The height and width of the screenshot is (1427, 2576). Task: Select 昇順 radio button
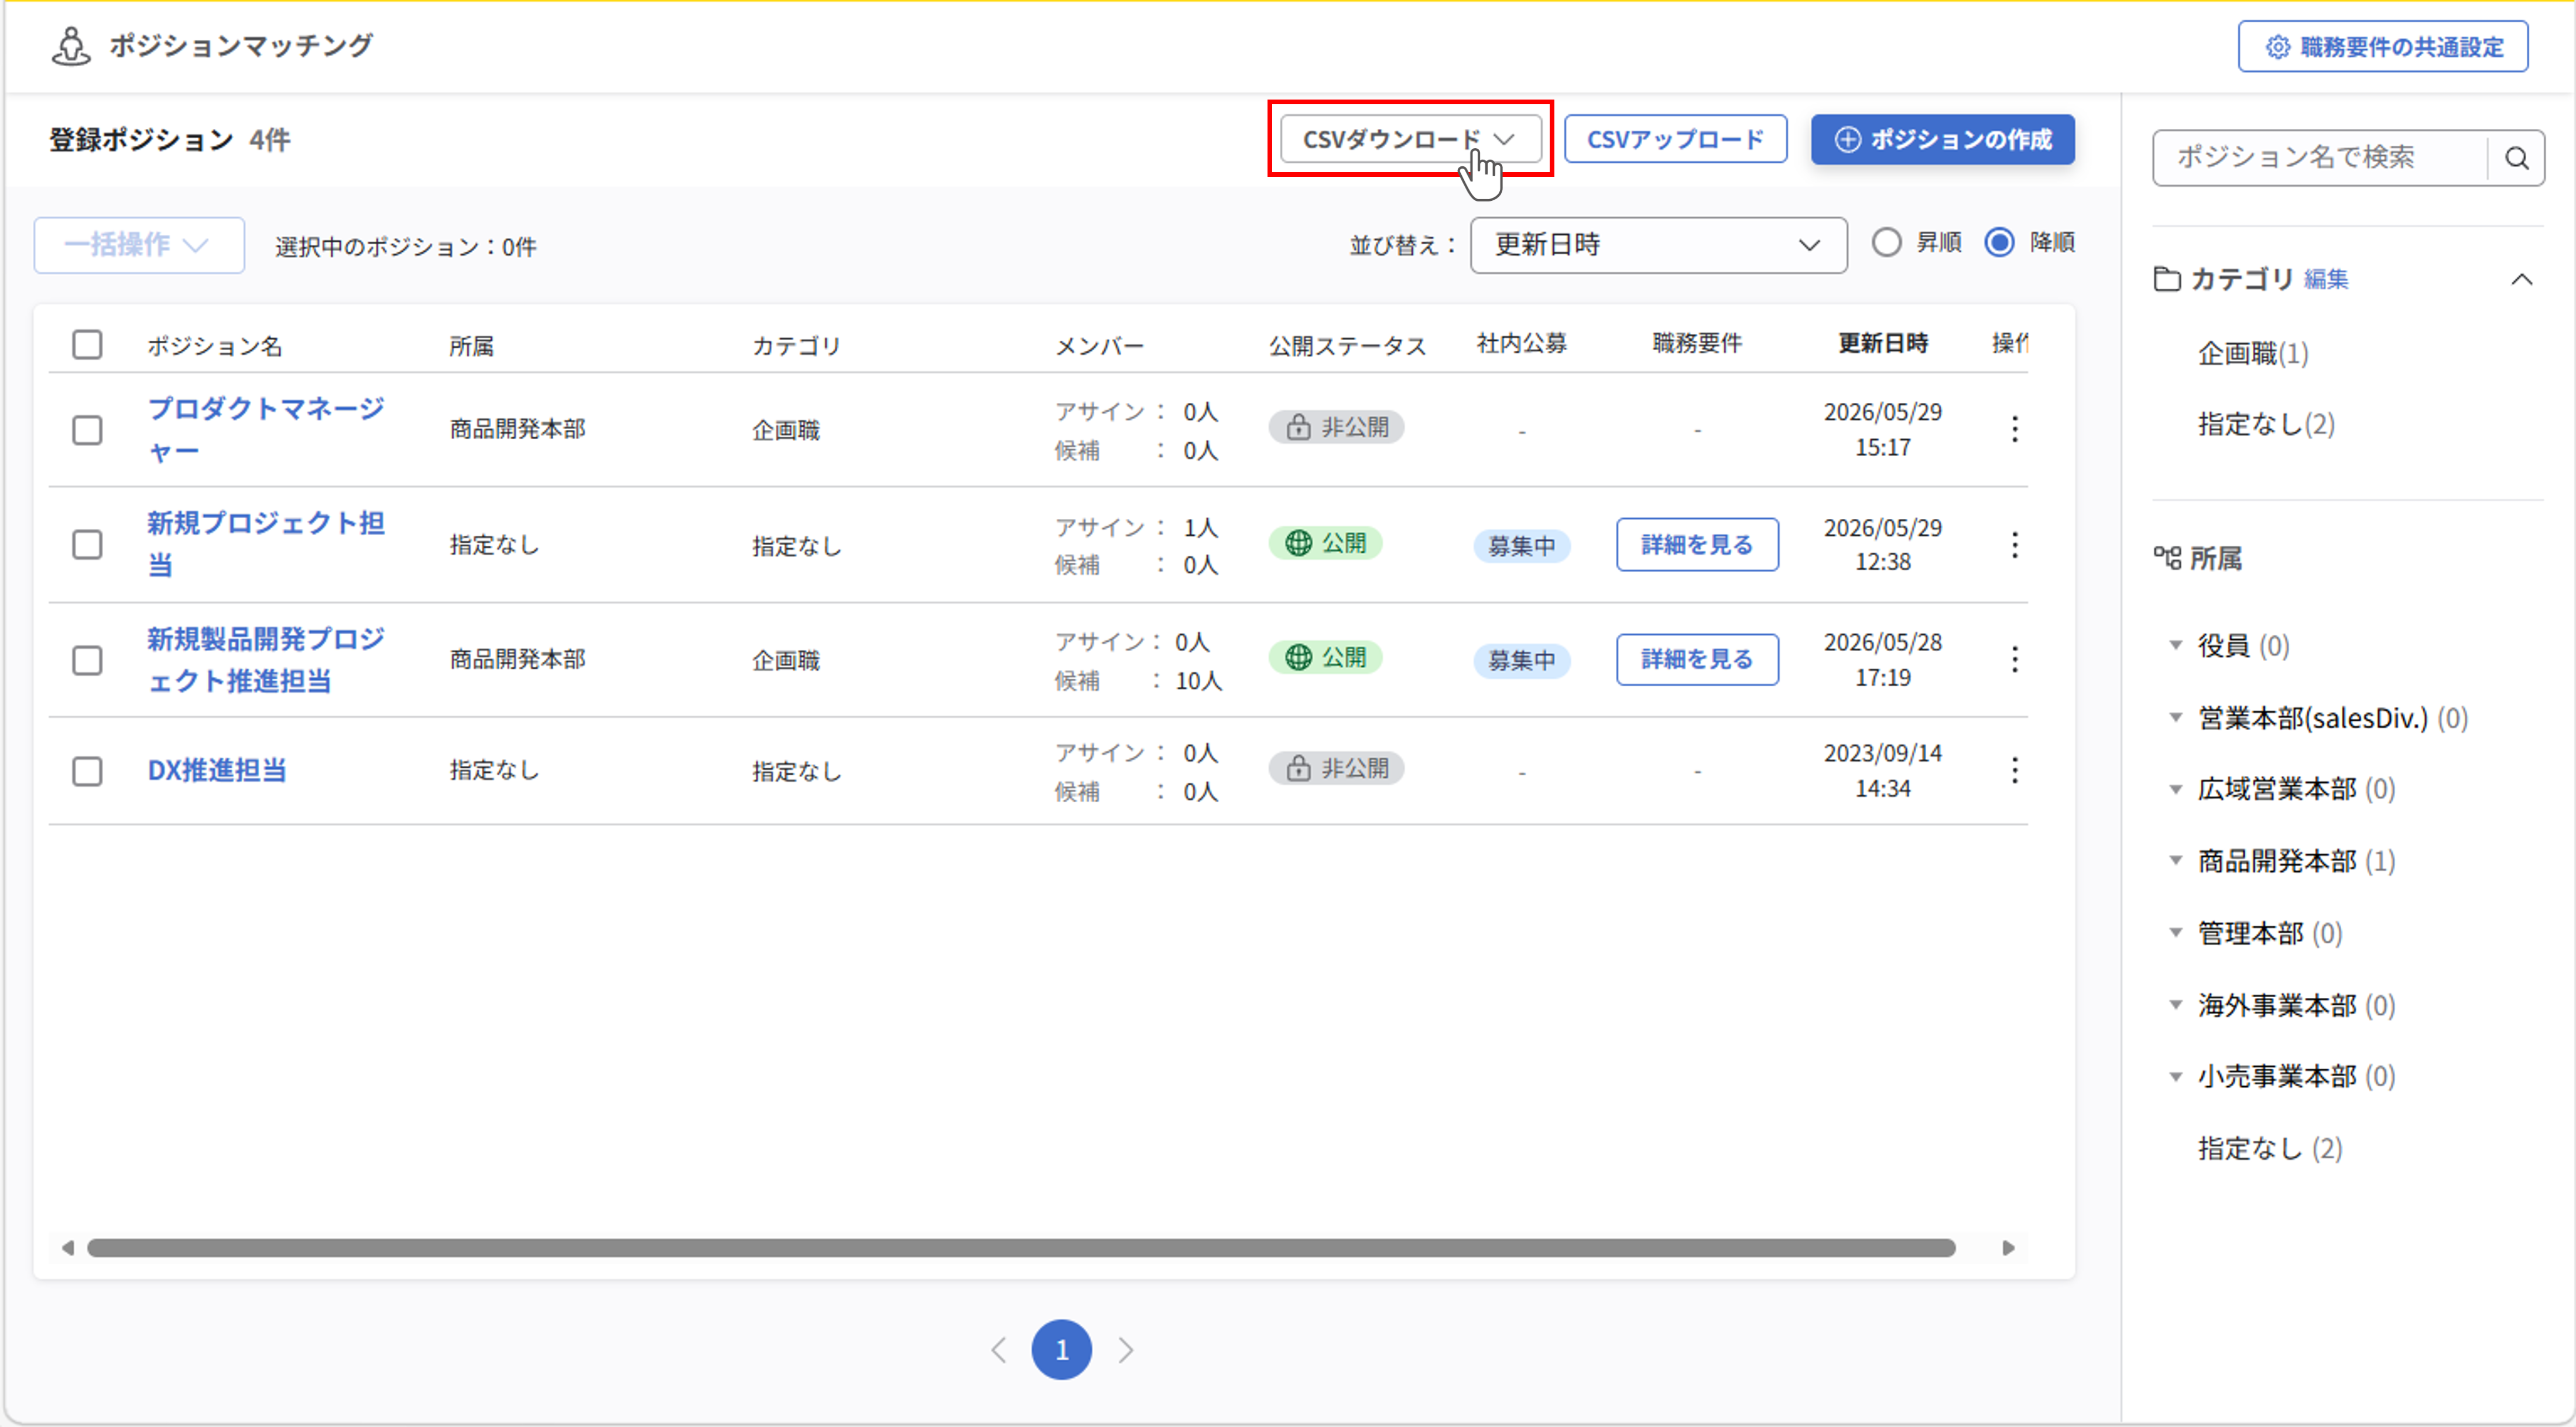click(1886, 243)
